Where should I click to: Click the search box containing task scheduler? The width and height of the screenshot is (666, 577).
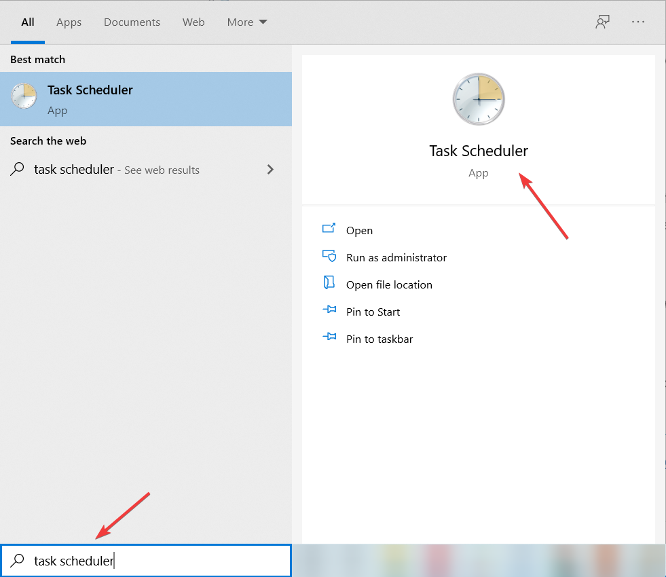click(146, 561)
